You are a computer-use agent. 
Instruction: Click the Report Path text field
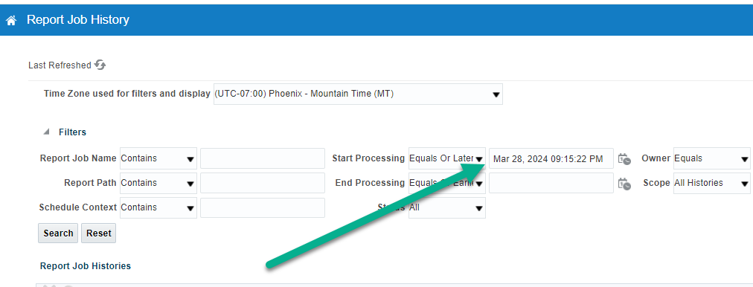[263, 183]
